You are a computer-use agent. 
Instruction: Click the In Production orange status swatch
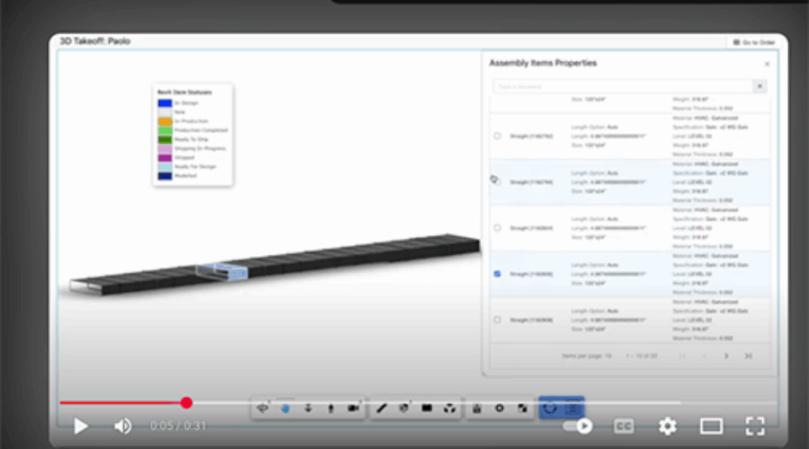point(165,121)
